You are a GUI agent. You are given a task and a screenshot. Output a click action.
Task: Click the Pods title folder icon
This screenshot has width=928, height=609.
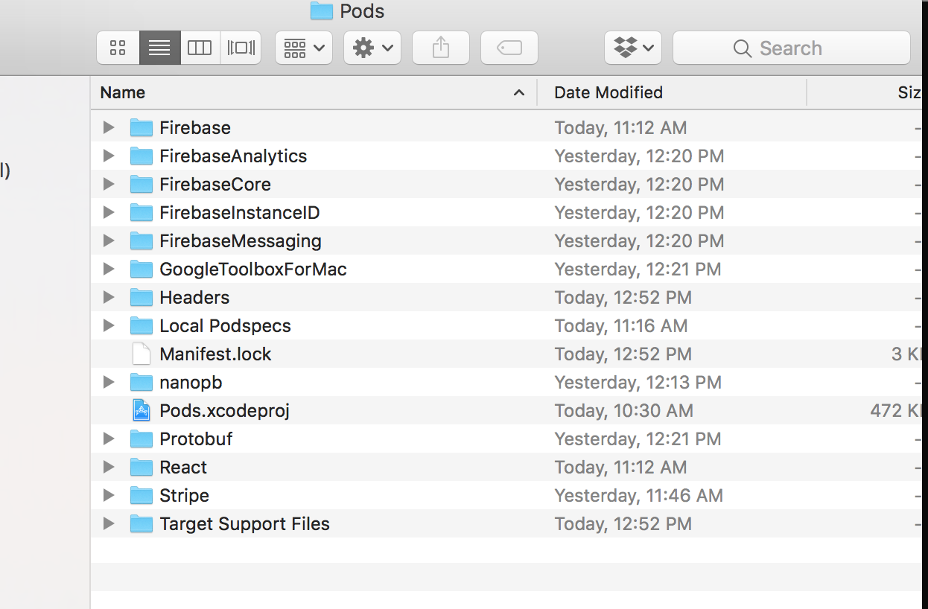click(x=321, y=10)
